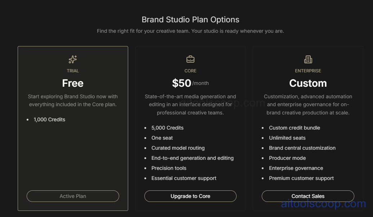The image size is (373, 217).
Task: Click the CORE plan label
Action: click(x=190, y=71)
